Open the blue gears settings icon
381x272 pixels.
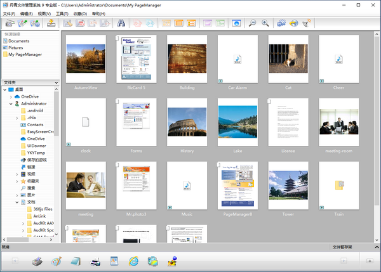click(281, 23)
